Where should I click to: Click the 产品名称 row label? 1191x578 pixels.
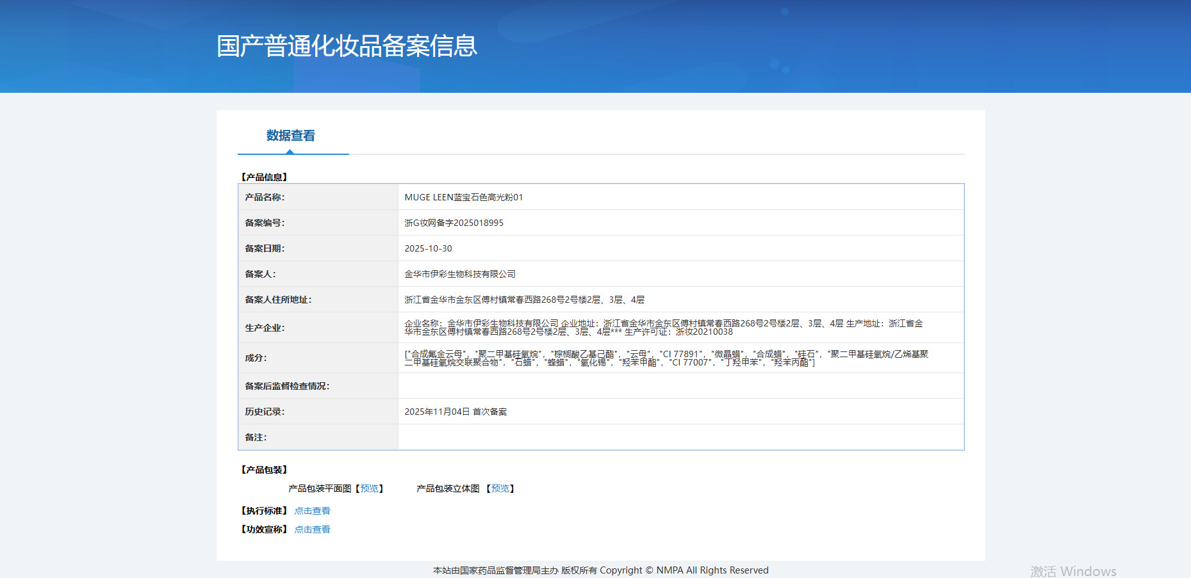click(265, 197)
